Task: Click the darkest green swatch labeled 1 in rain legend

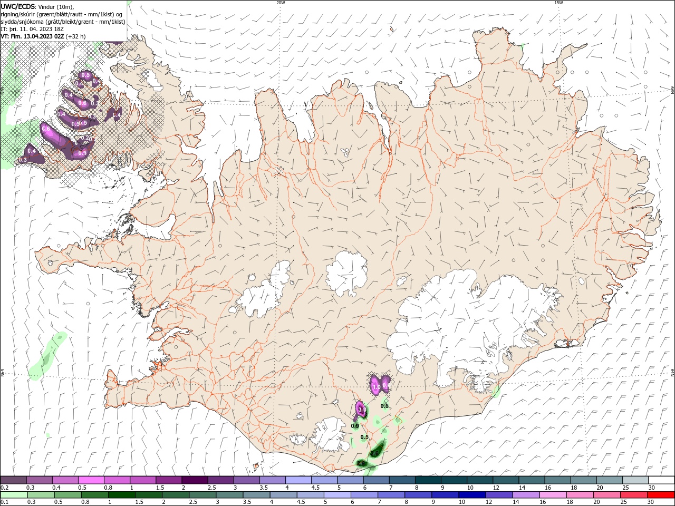Action: tap(121, 495)
